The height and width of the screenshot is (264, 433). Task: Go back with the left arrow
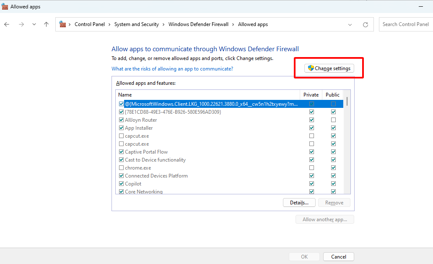tap(7, 24)
